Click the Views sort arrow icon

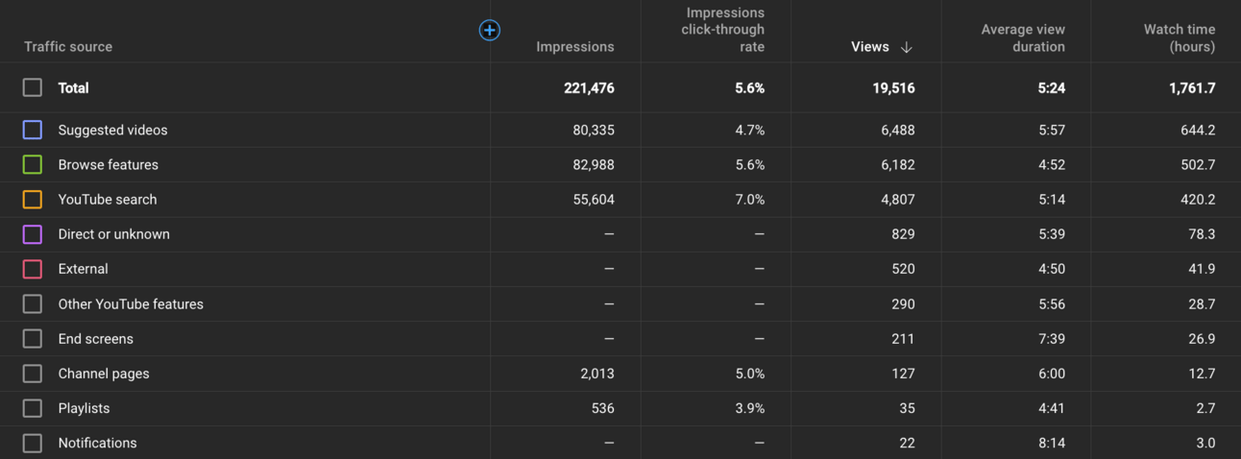coord(906,47)
